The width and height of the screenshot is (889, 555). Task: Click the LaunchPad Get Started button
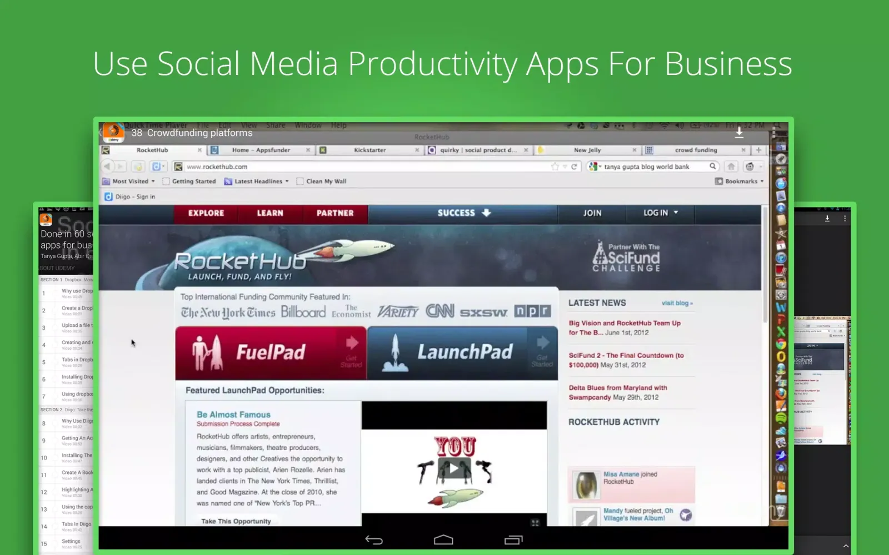542,352
